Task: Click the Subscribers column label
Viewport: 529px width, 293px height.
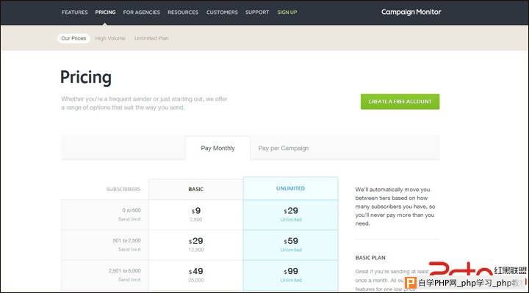Action: 123,189
